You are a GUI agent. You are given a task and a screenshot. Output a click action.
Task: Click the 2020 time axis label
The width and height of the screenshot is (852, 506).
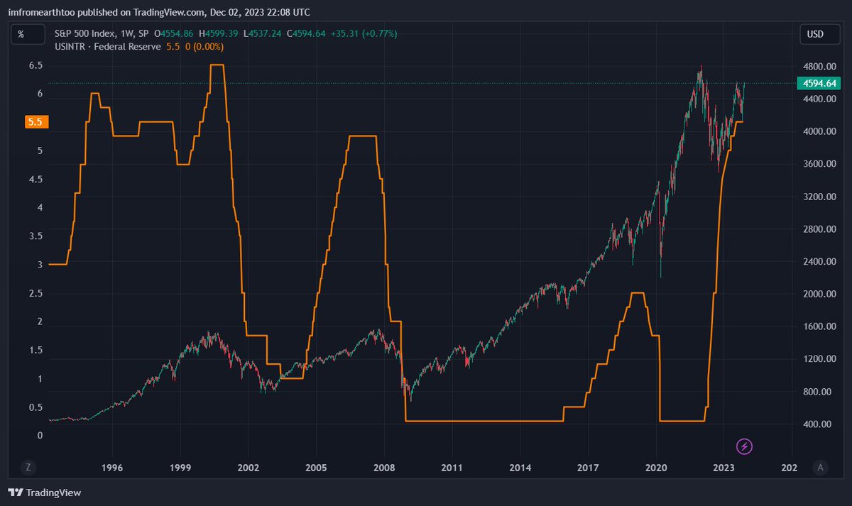656,468
